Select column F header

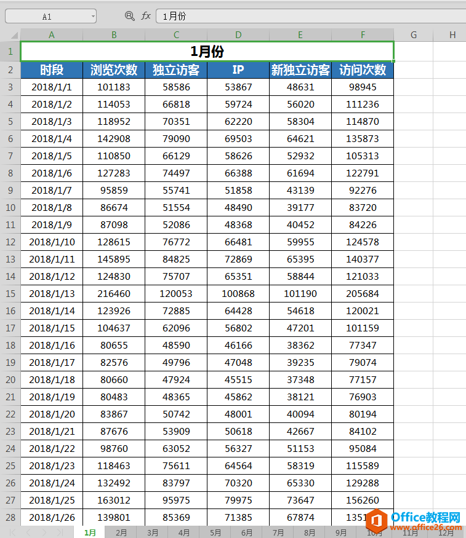[363, 35]
